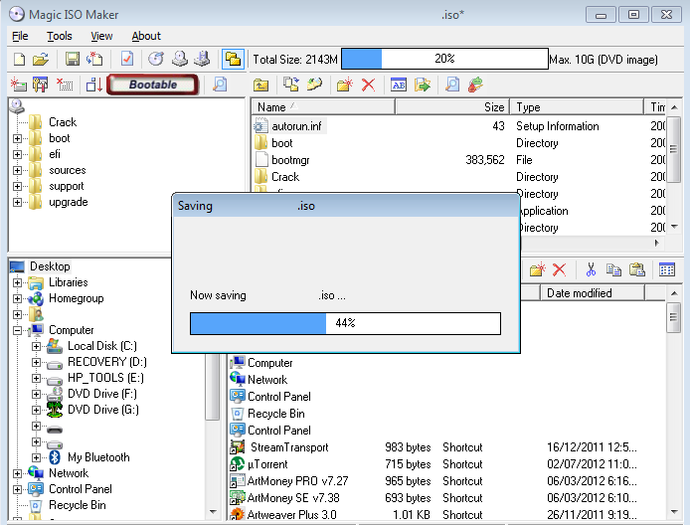Click the Max. 10G (DVD image) label
Image resolution: width=690 pixels, height=525 pixels.
[604, 60]
